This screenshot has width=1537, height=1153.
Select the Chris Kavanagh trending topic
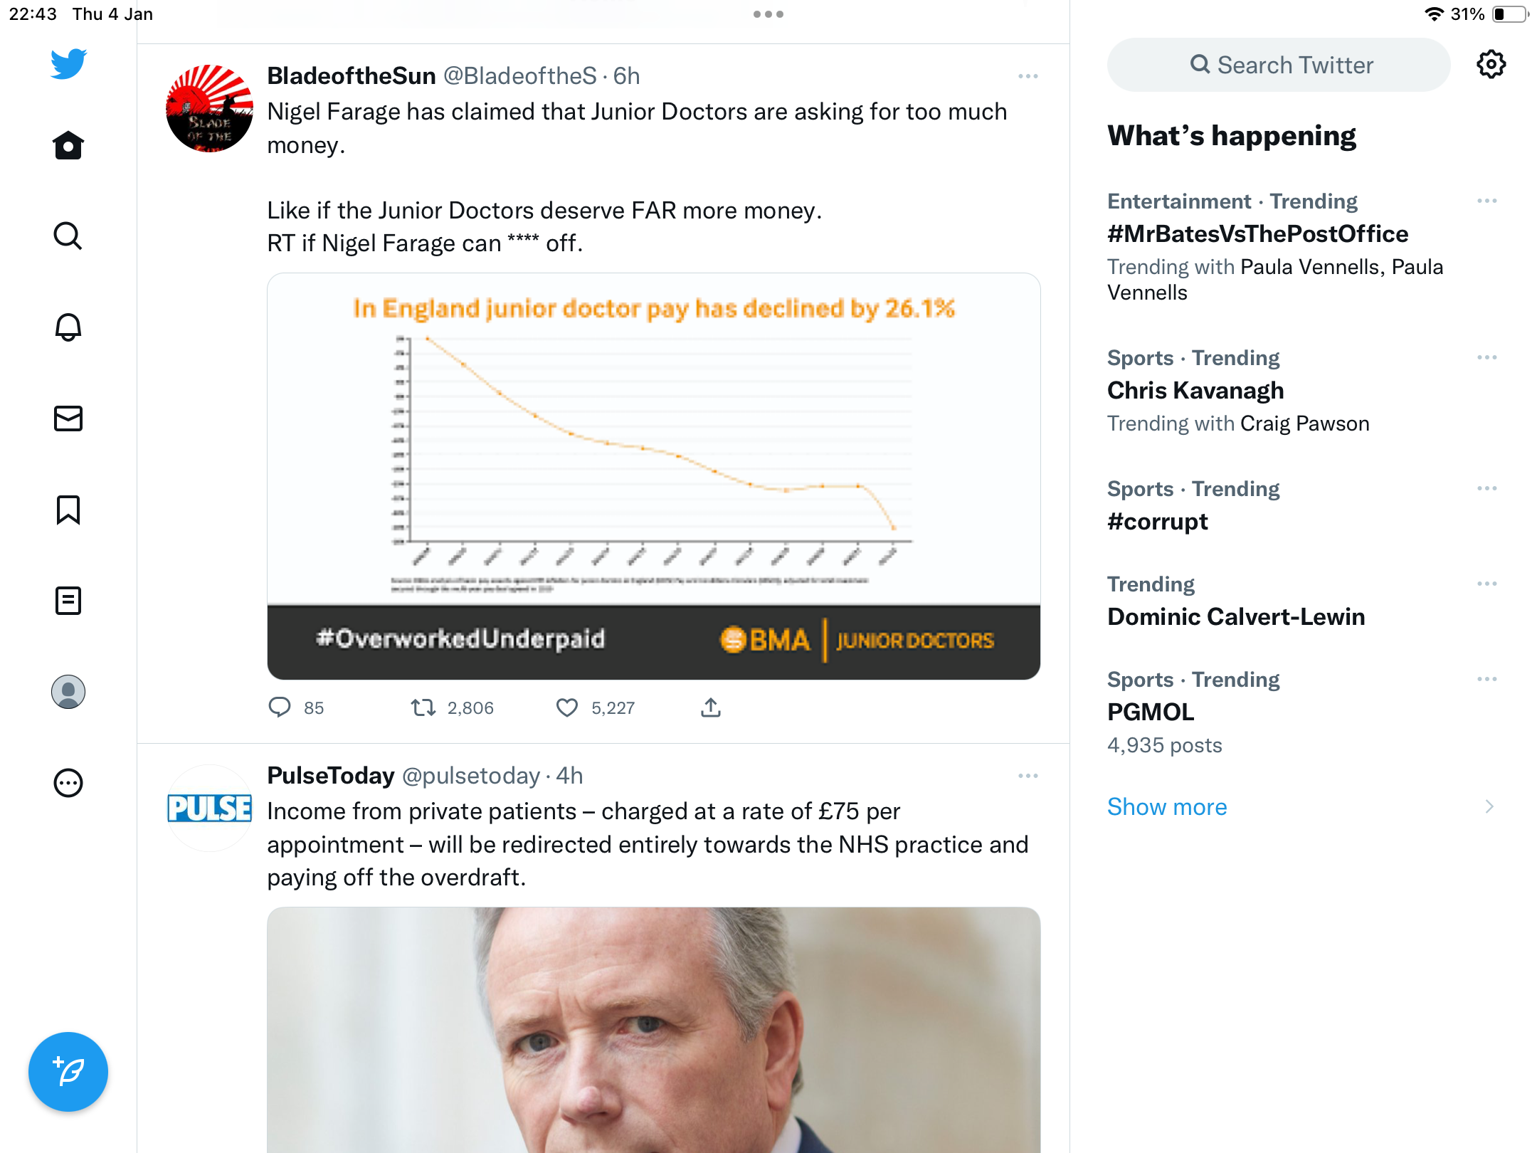tap(1195, 390)
